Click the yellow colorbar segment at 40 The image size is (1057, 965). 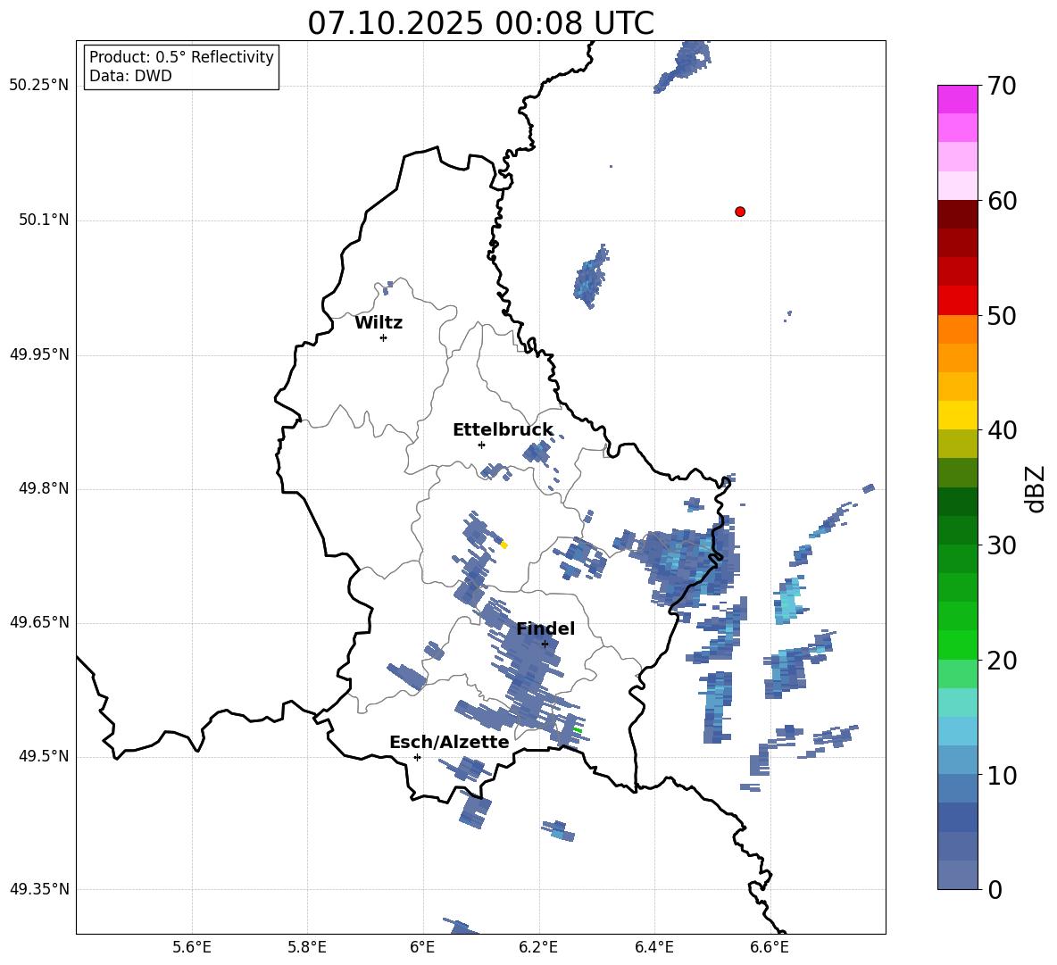click(958, 415)
